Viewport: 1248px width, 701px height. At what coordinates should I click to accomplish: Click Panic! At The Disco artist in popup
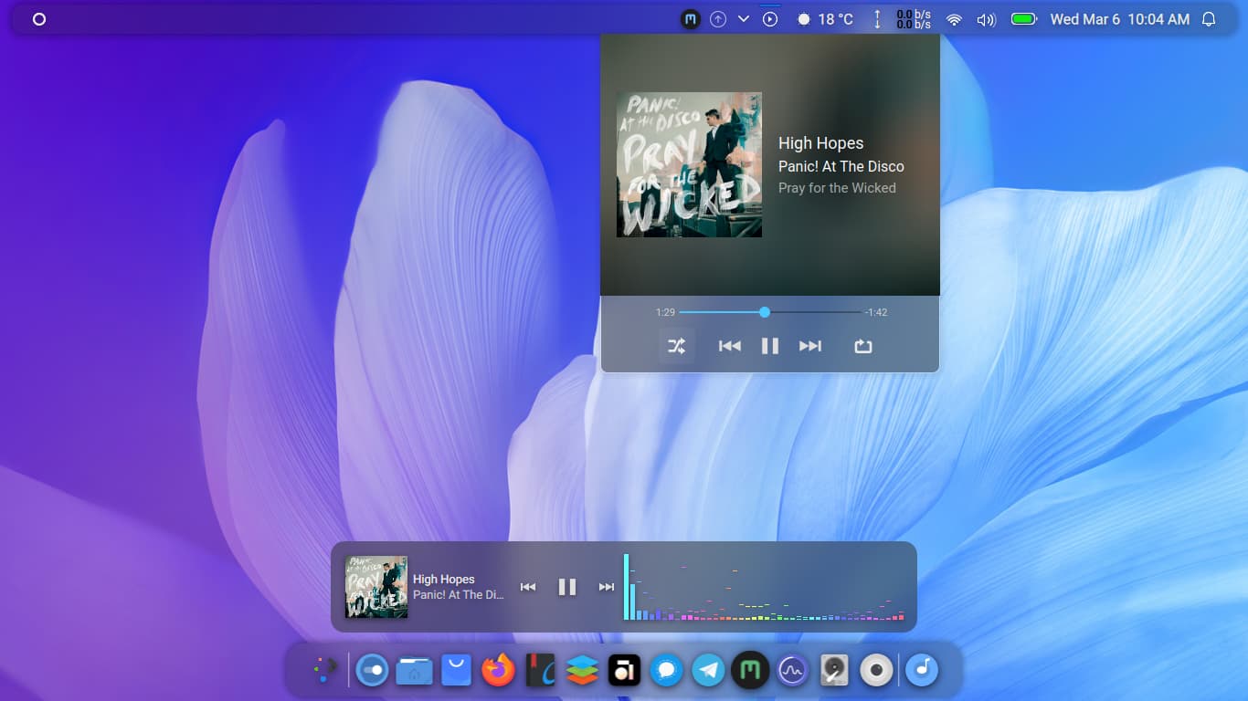841,166
